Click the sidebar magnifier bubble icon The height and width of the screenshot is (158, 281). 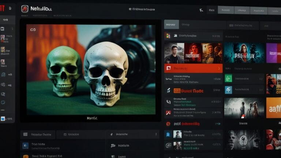[x=3, y=94]
